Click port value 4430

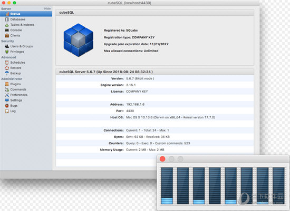click(130, 111)
